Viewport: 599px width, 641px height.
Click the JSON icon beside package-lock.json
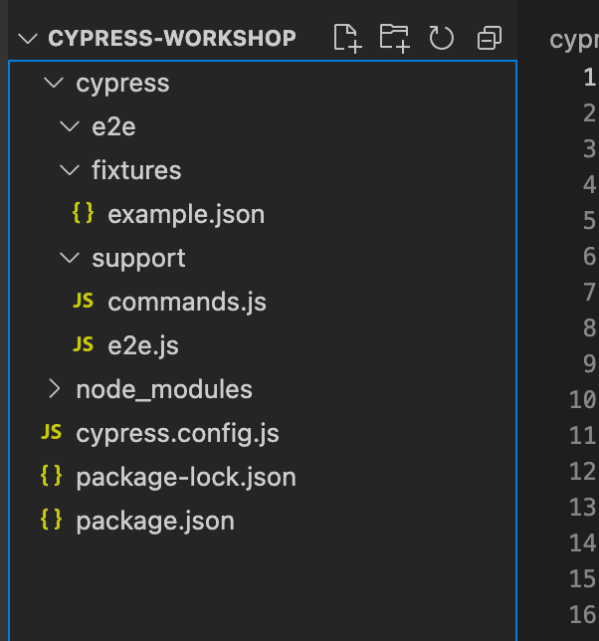51,476
